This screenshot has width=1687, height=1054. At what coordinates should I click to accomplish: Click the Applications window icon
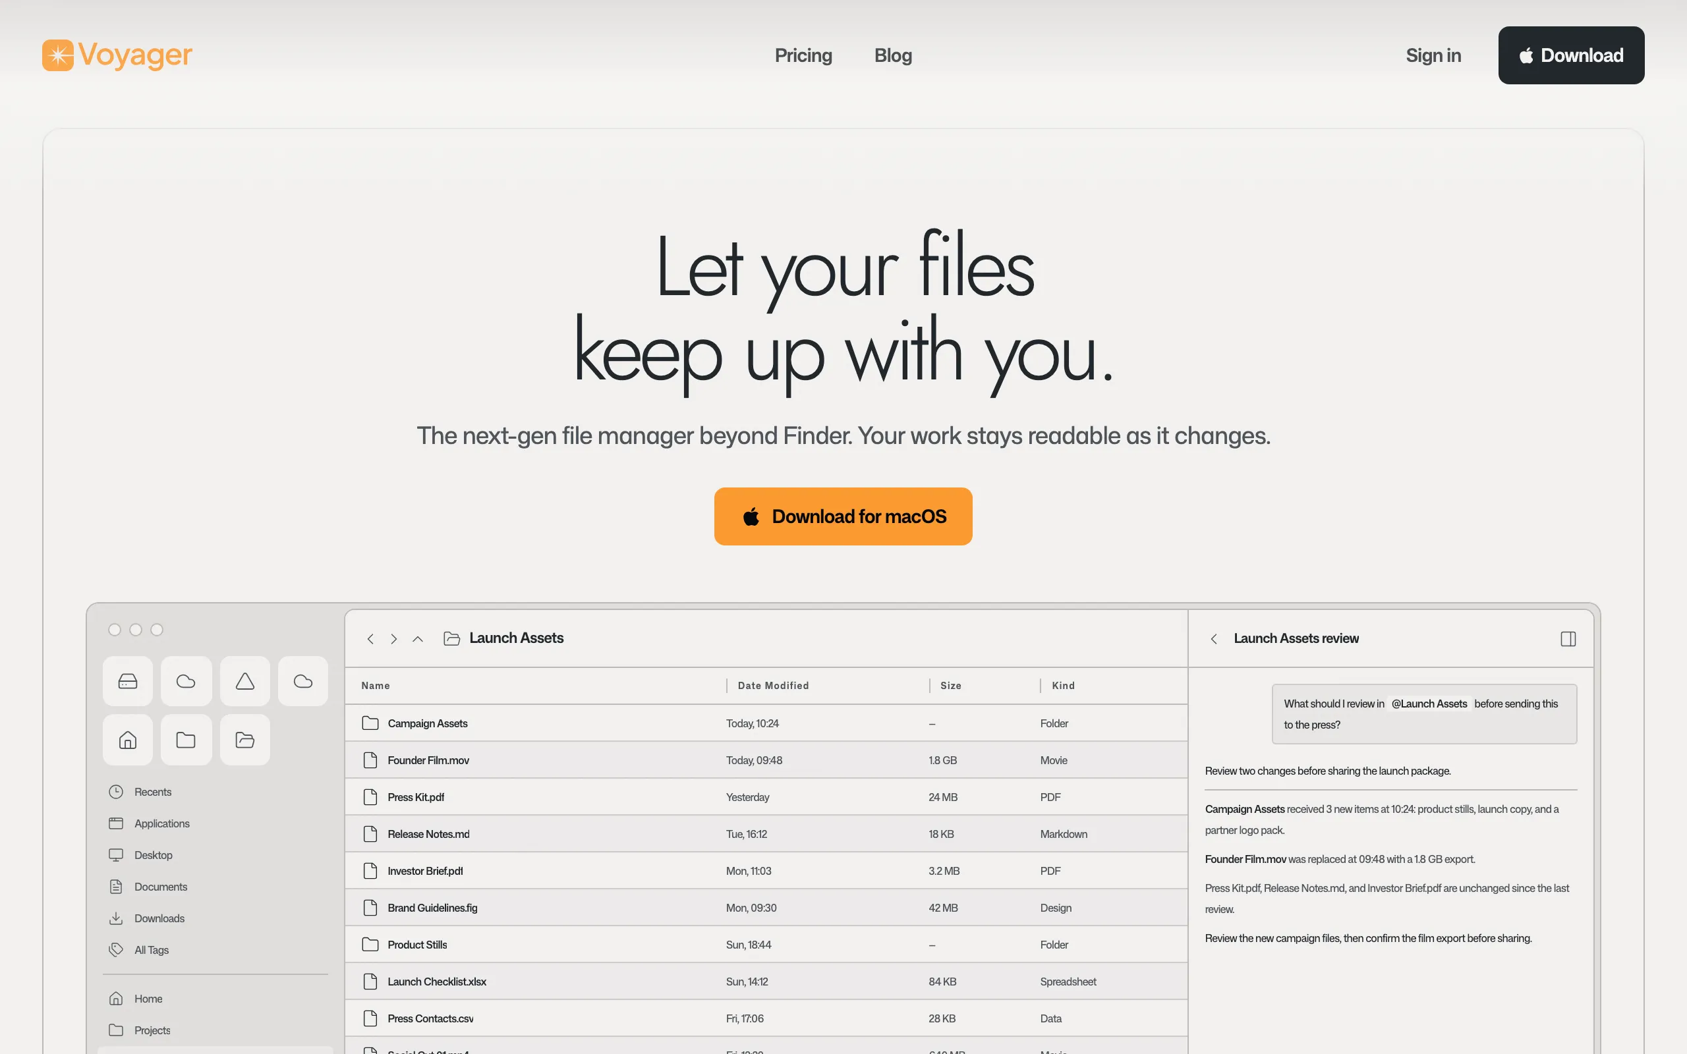(116, 823)
